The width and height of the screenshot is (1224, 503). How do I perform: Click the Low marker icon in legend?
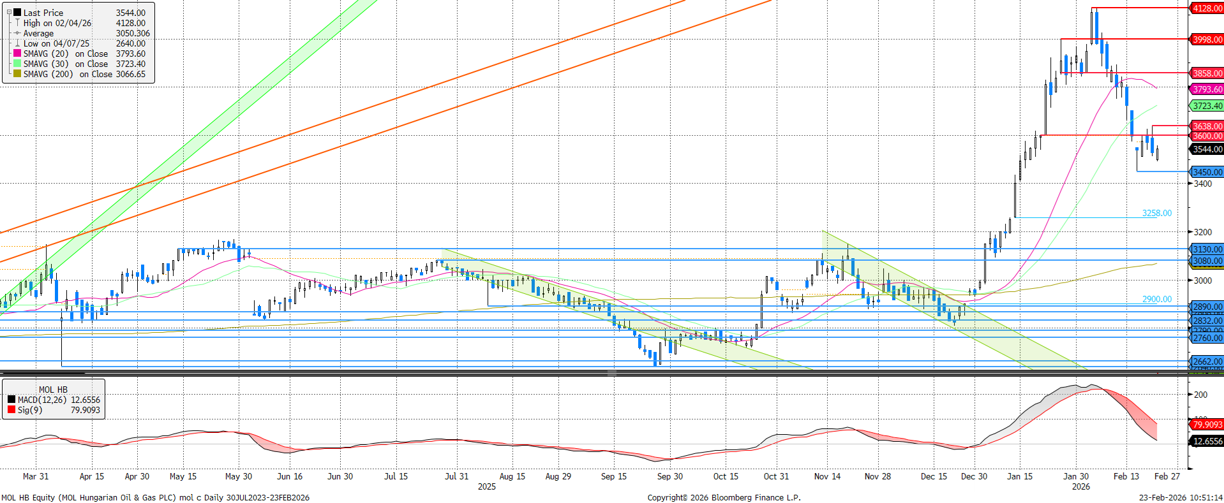coord(17,43)
